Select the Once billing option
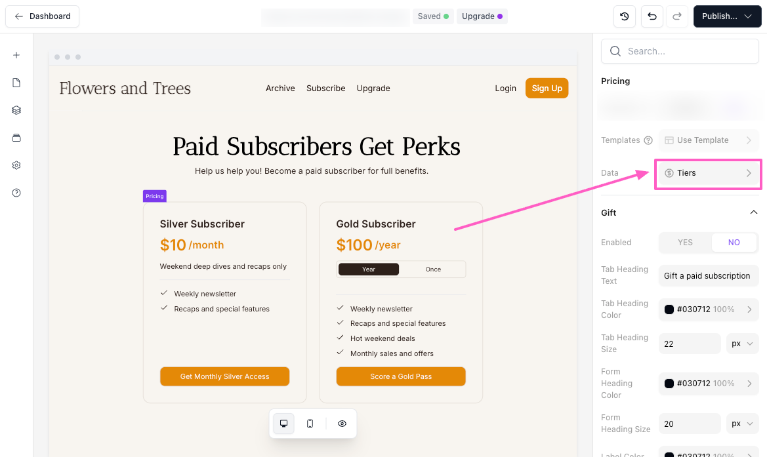 pyautogui.click(x=433, y=269)
